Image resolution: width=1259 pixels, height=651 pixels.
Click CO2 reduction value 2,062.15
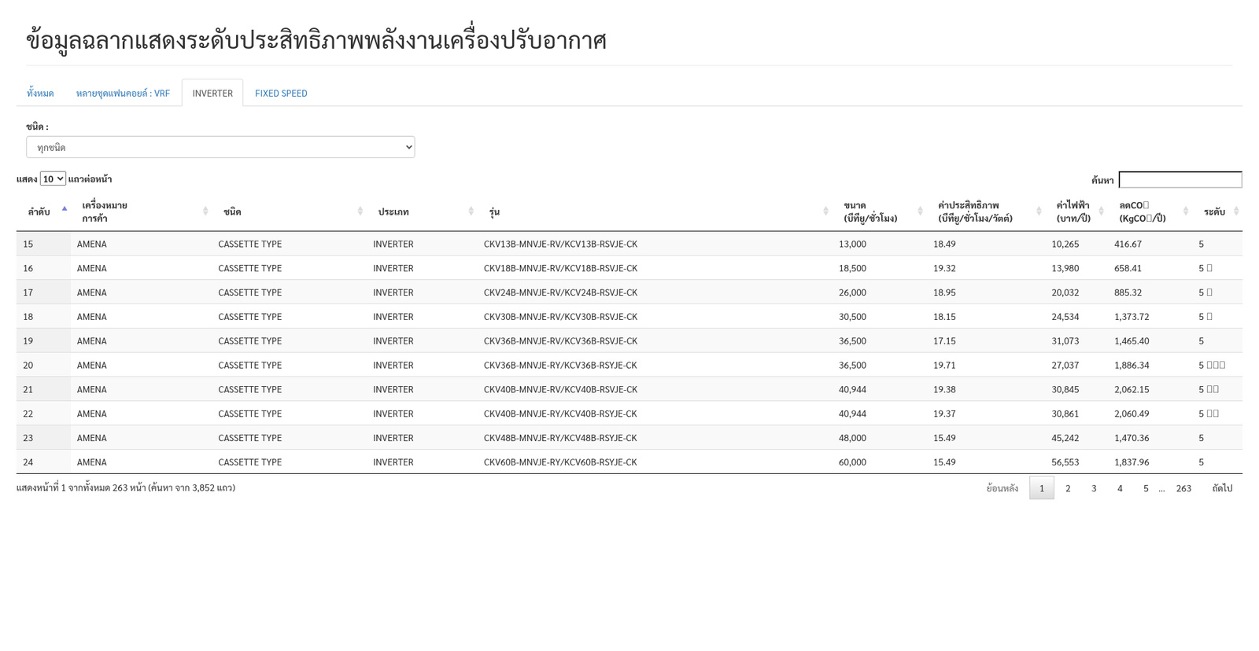point(1132,389)
